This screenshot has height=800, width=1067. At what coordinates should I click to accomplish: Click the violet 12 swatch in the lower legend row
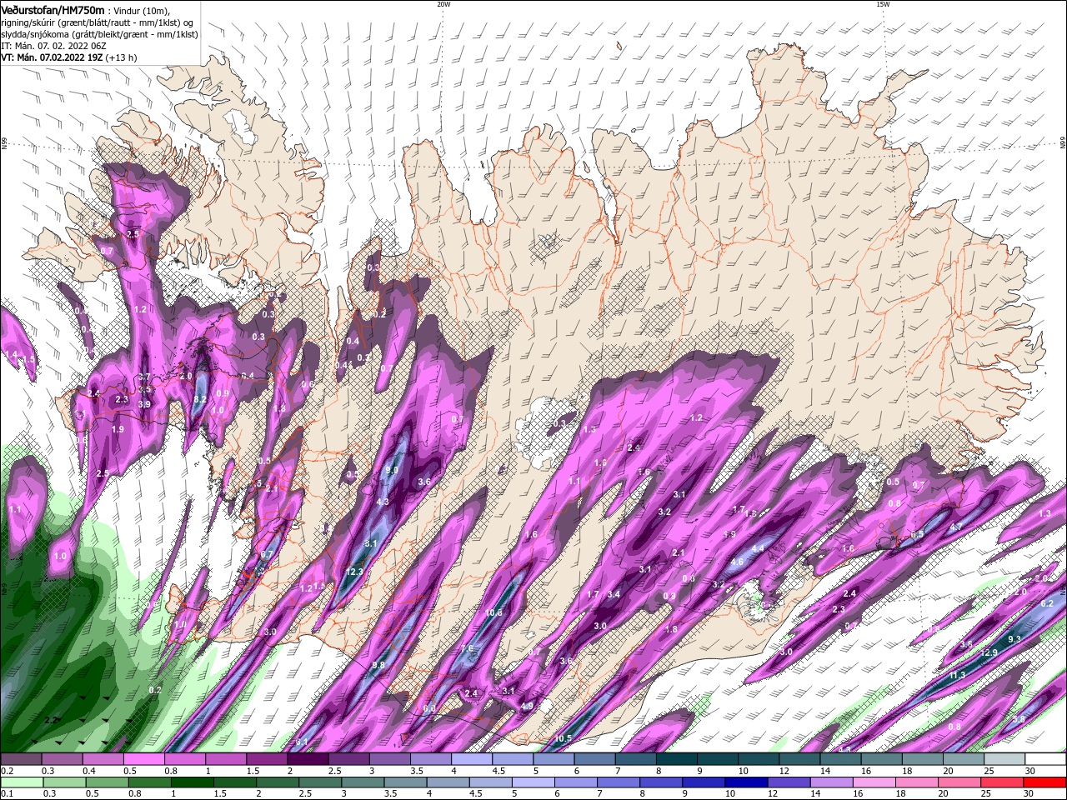coord(788,782)
